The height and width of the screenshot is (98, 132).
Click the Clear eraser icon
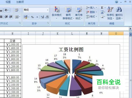102,17
